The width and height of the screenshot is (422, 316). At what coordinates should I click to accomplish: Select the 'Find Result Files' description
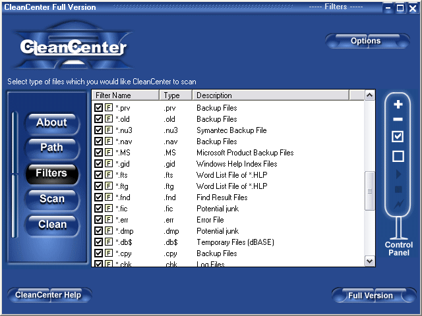(x=222, y=197)
